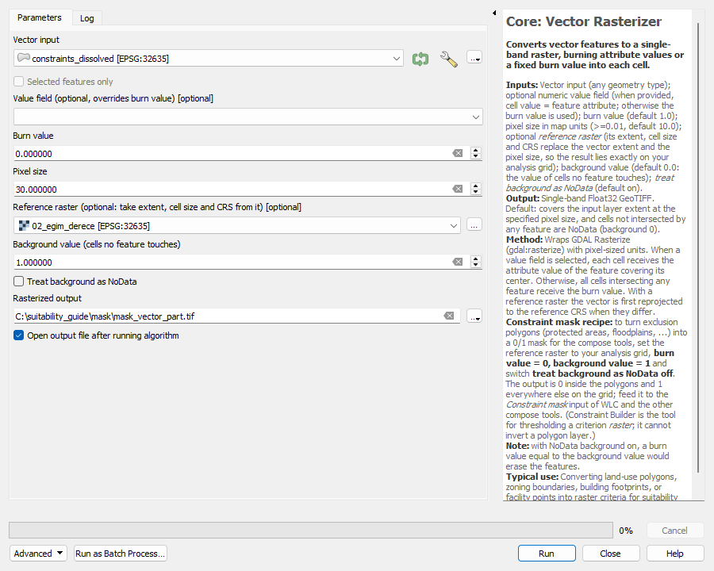Image resolution: width=714 pixels, height=571 pixels.
Task: Adjust the Burn value spinner arrows
Action: coord(476,153)
